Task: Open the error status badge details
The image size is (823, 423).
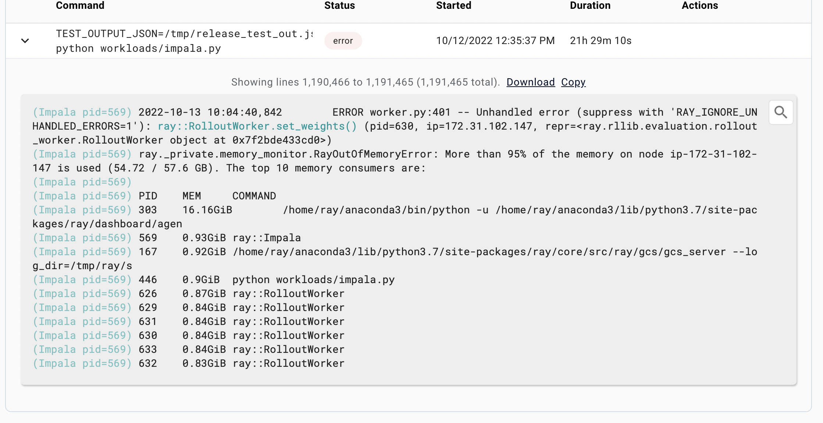Action: coord(343,41)
